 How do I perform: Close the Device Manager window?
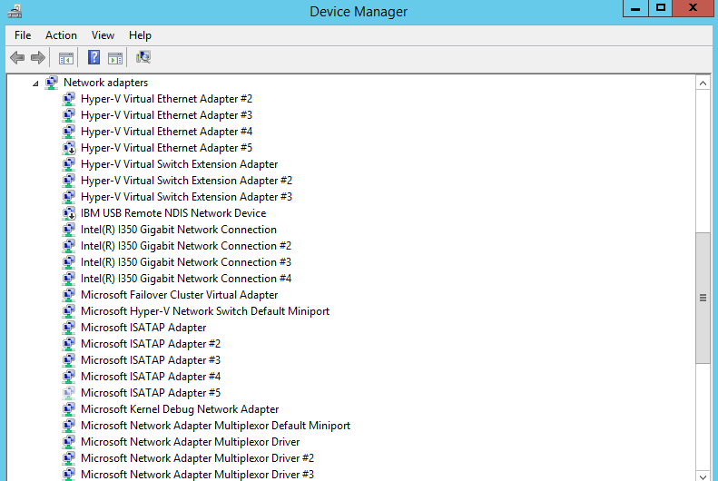693,8
